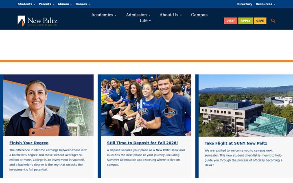Click the students with pennants photo
This screenshot has width=293, height=183.
(x=146, y=105)
